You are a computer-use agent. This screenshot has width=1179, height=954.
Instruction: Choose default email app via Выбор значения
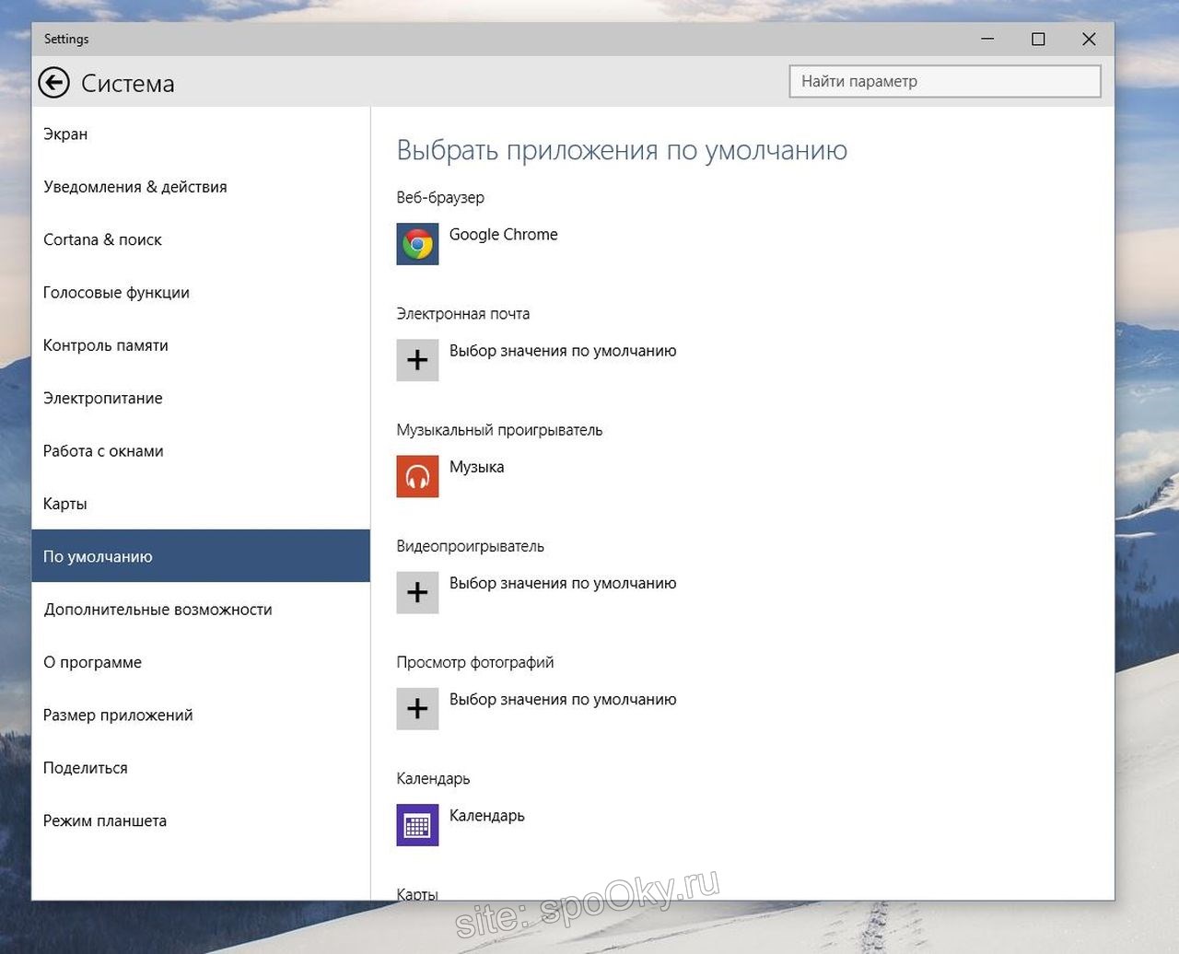[563, 351]
